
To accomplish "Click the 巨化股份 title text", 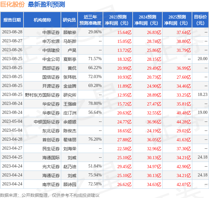I will pyautogui.click(x=12, y=4).
